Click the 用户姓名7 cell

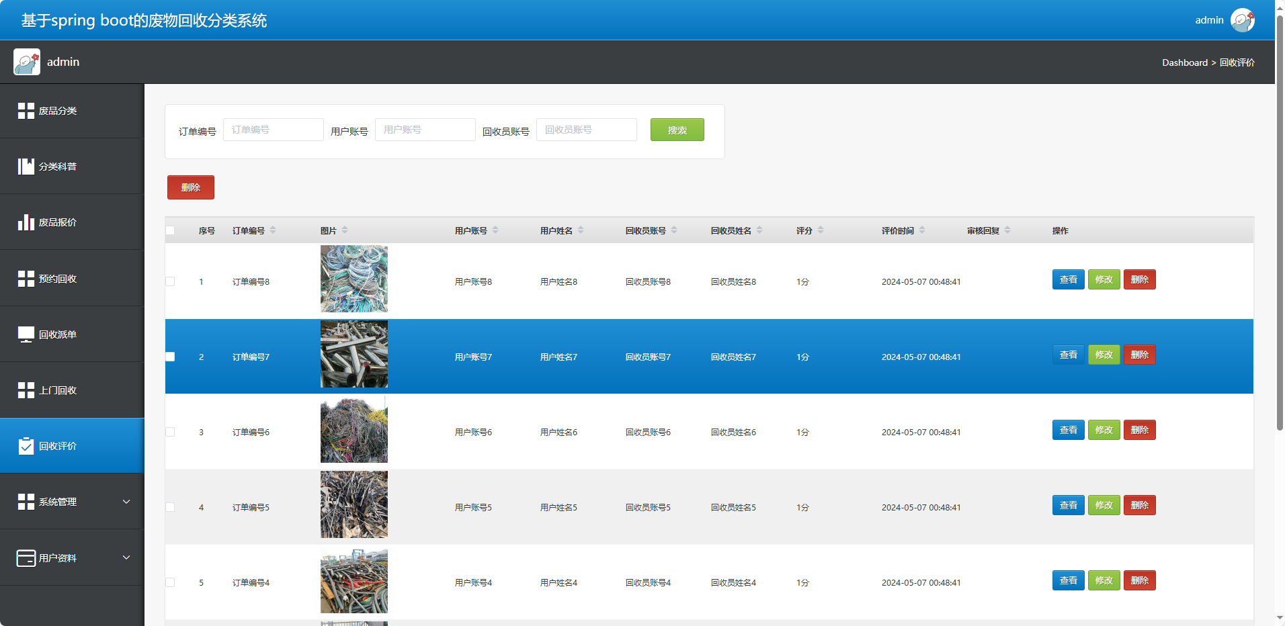click(558, 357)
